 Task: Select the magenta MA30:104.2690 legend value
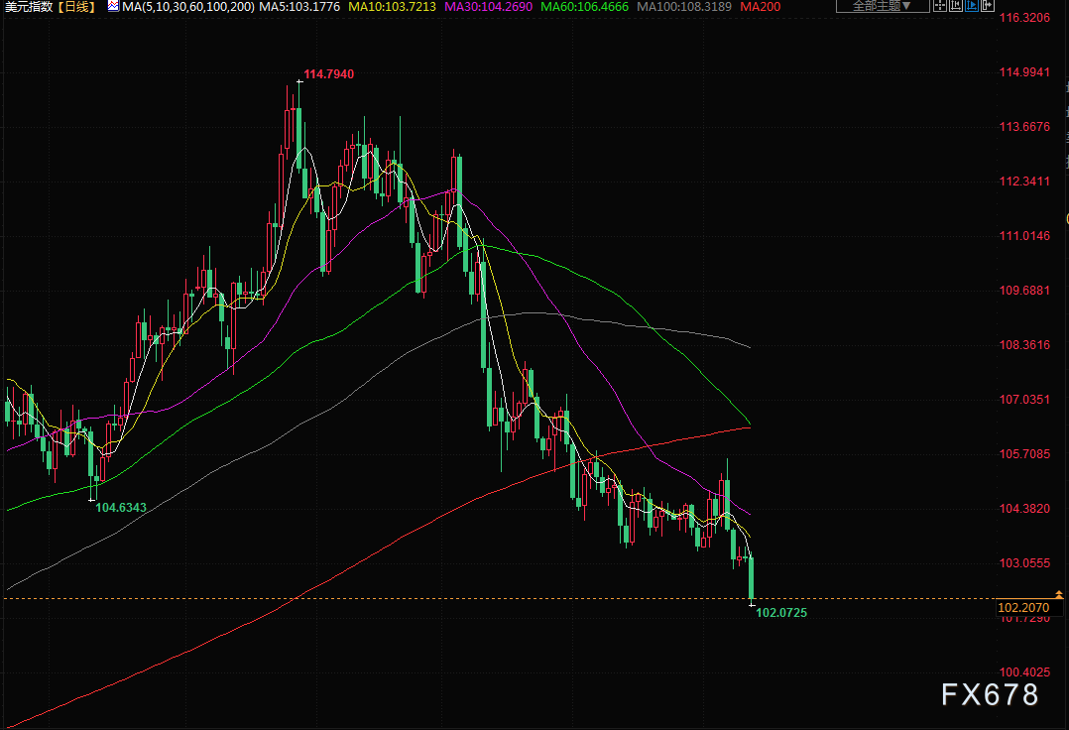[x=488, y=7]
